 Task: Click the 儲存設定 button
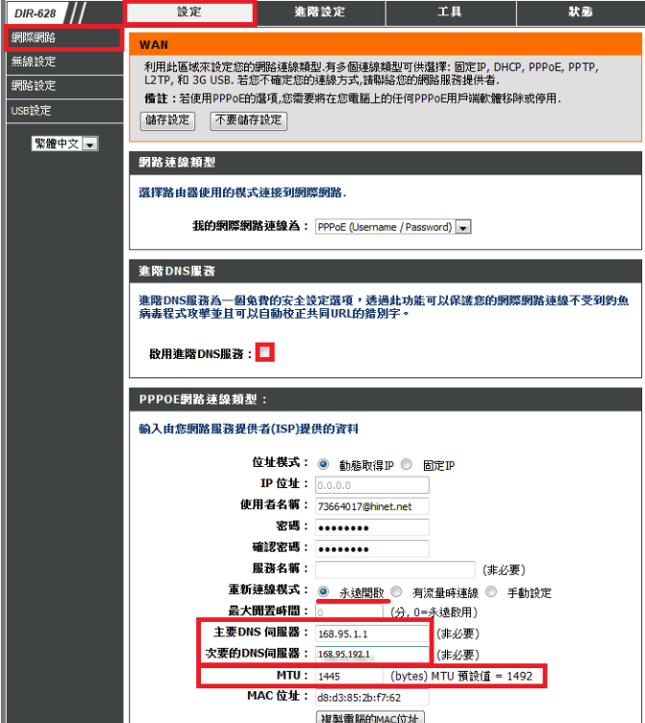click(x=167, y=120)
